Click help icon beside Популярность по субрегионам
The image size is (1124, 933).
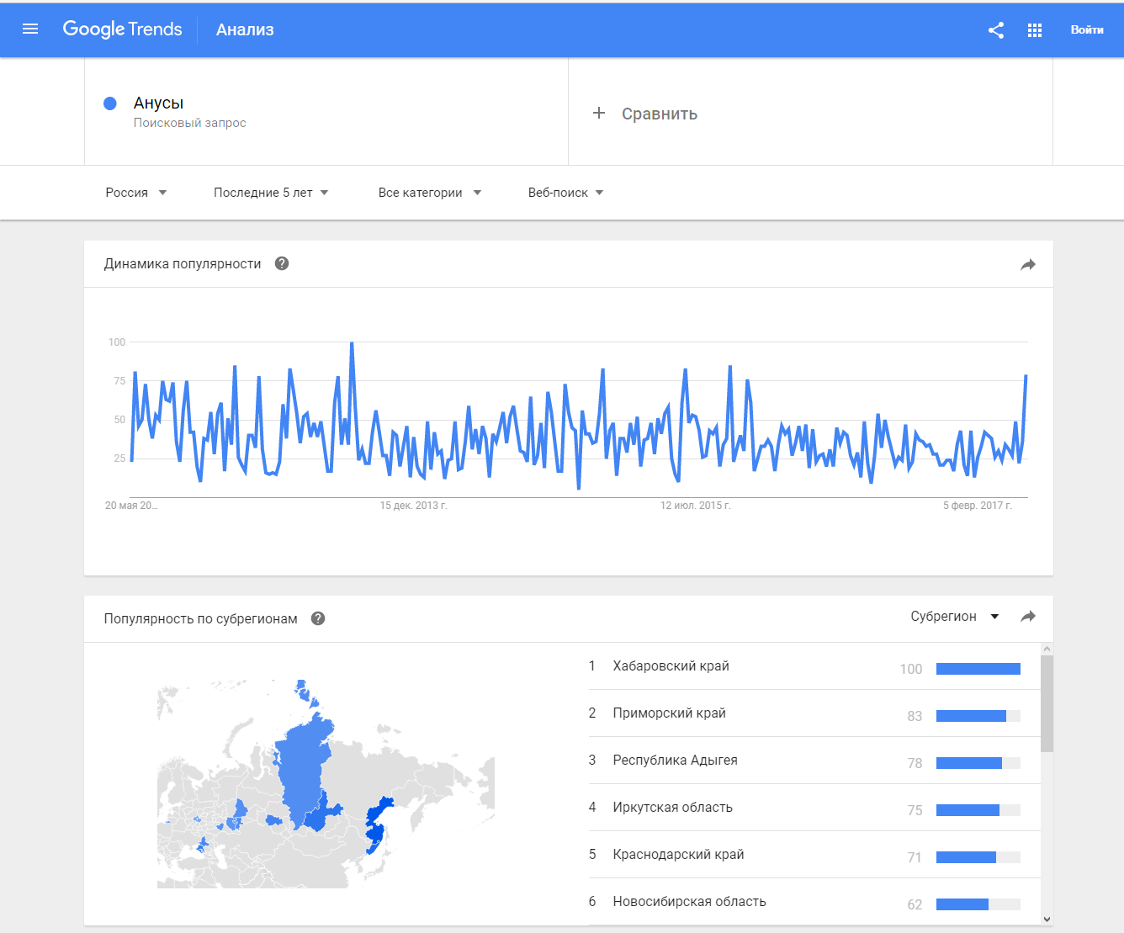[x=318, y=618]
